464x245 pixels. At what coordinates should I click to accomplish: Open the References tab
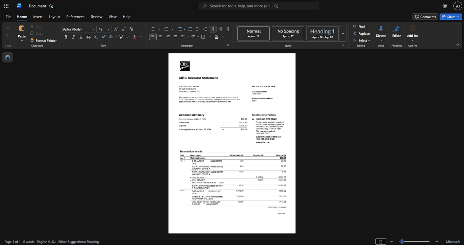[75, 17]
